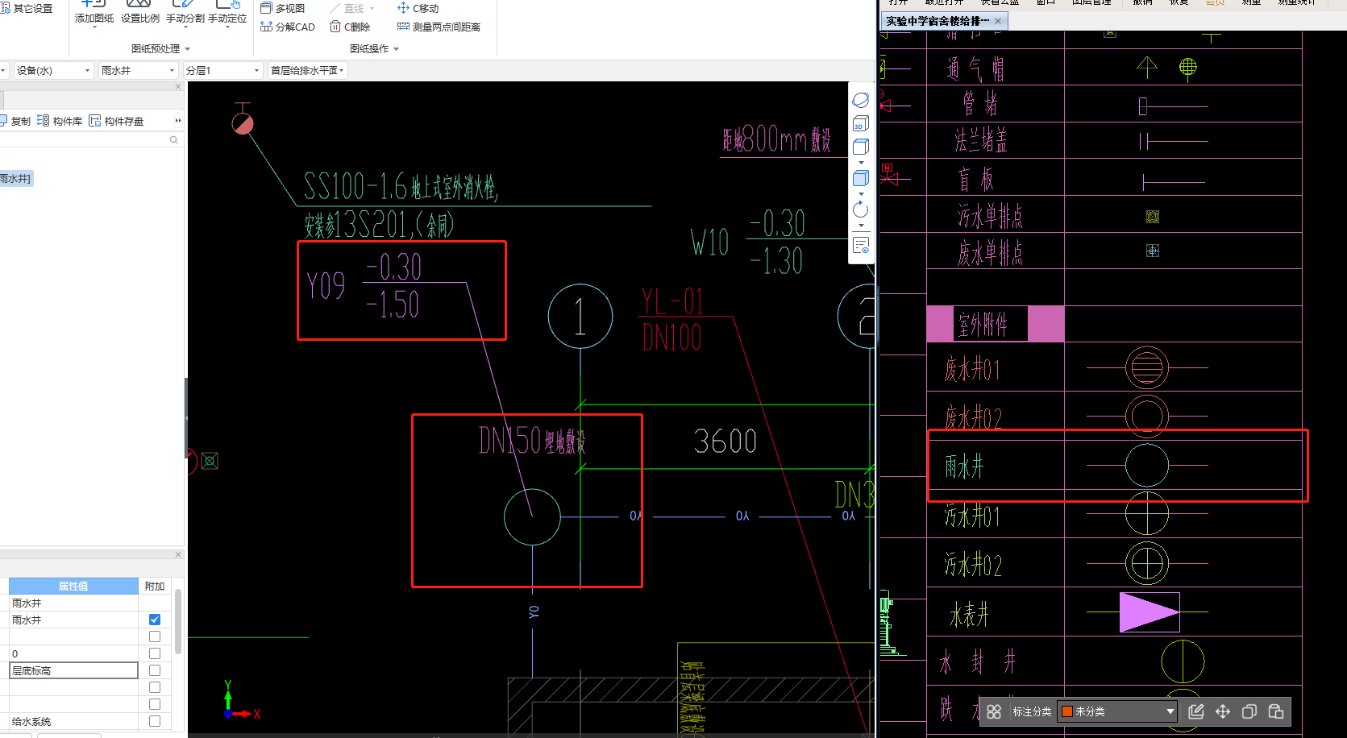Click the wireframe box view icon

(x=861, y=146)
